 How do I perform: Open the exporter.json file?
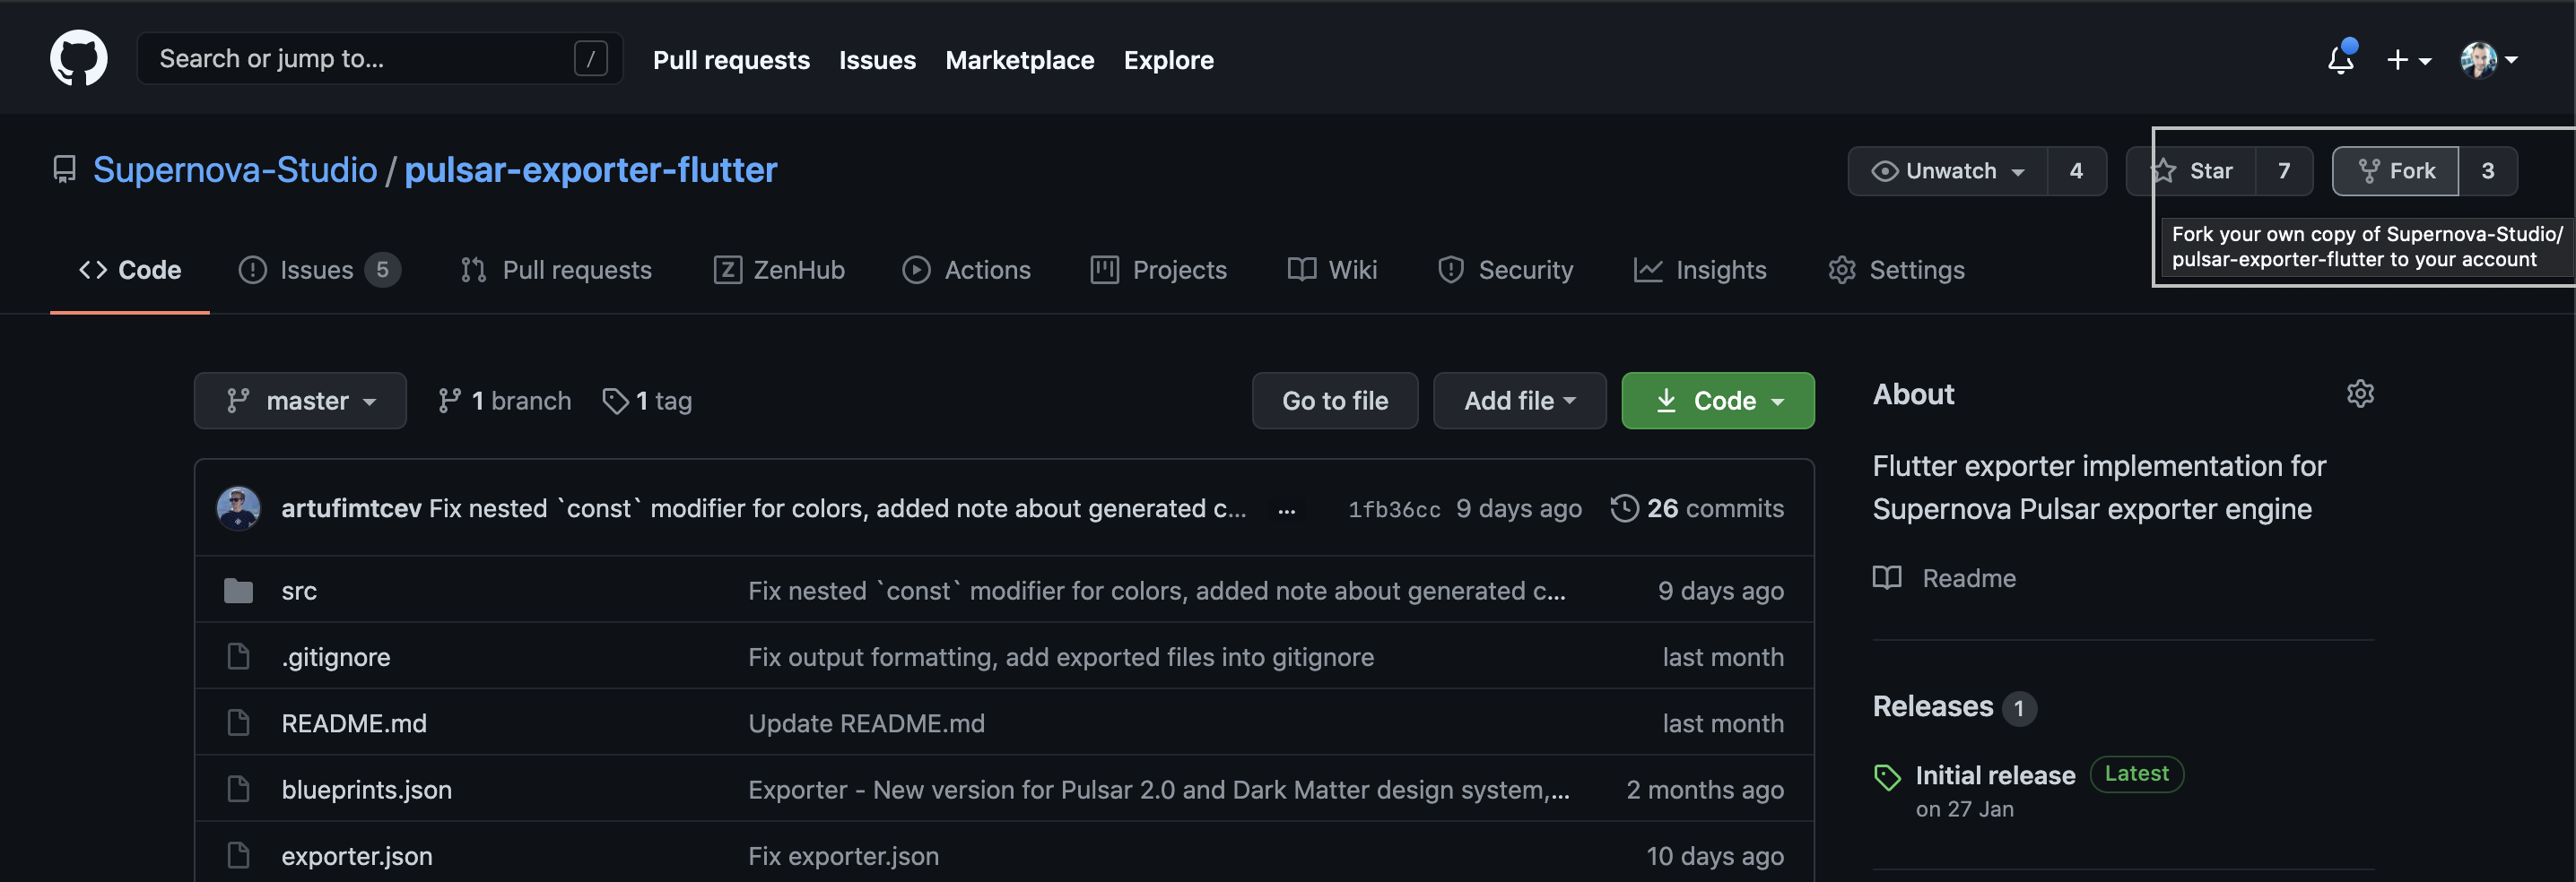pyautogui.click(x=357, y=855)
